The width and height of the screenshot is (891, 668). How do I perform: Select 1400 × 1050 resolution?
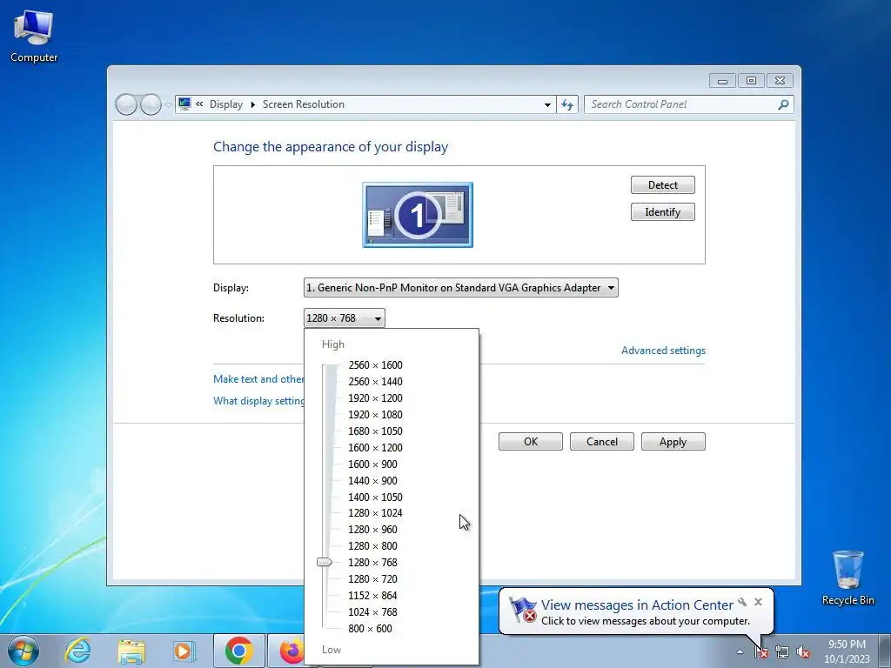tap(375, 497)
